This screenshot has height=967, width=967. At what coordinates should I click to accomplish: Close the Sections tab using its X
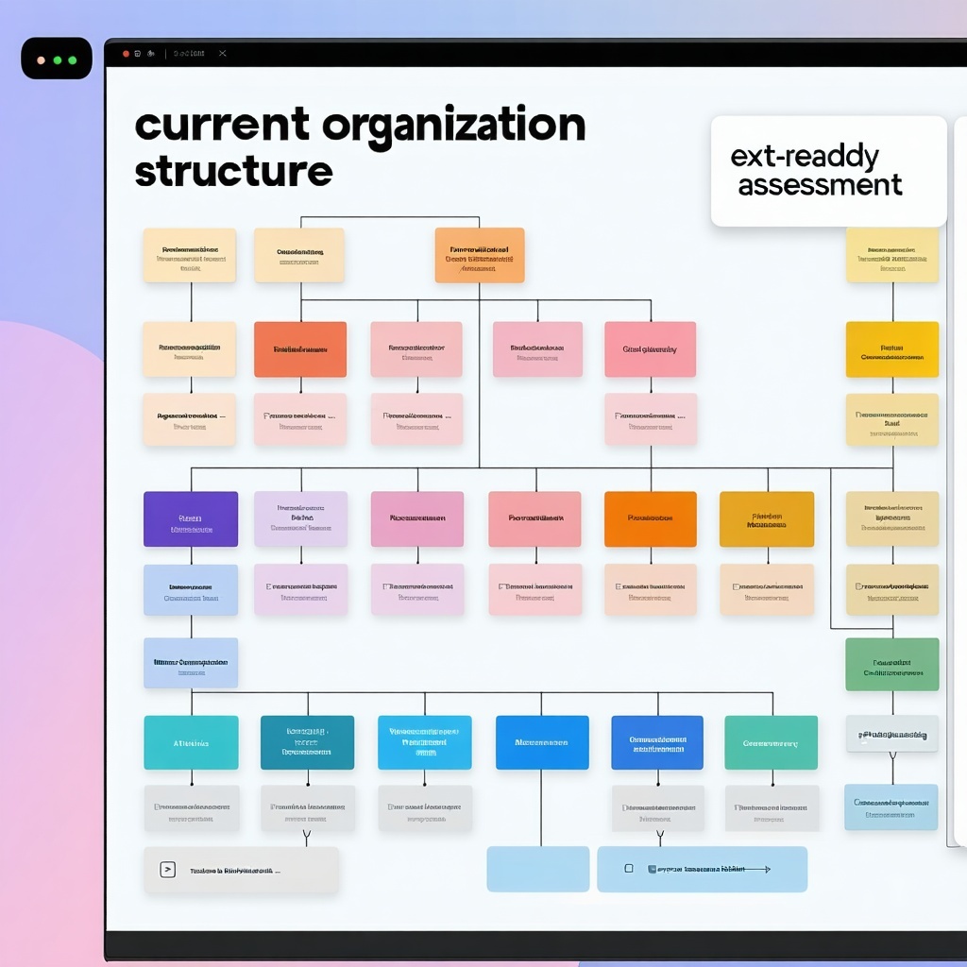(222, 54)
